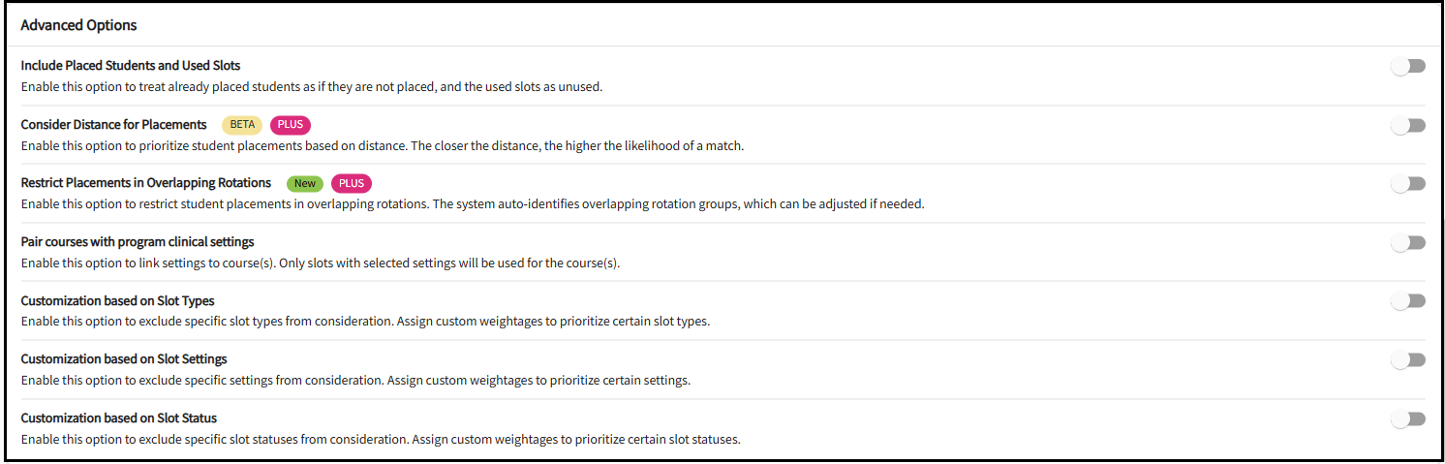Switch on Customization based on Slot Types
The image size is (1445, 464).
[1408, 301]
